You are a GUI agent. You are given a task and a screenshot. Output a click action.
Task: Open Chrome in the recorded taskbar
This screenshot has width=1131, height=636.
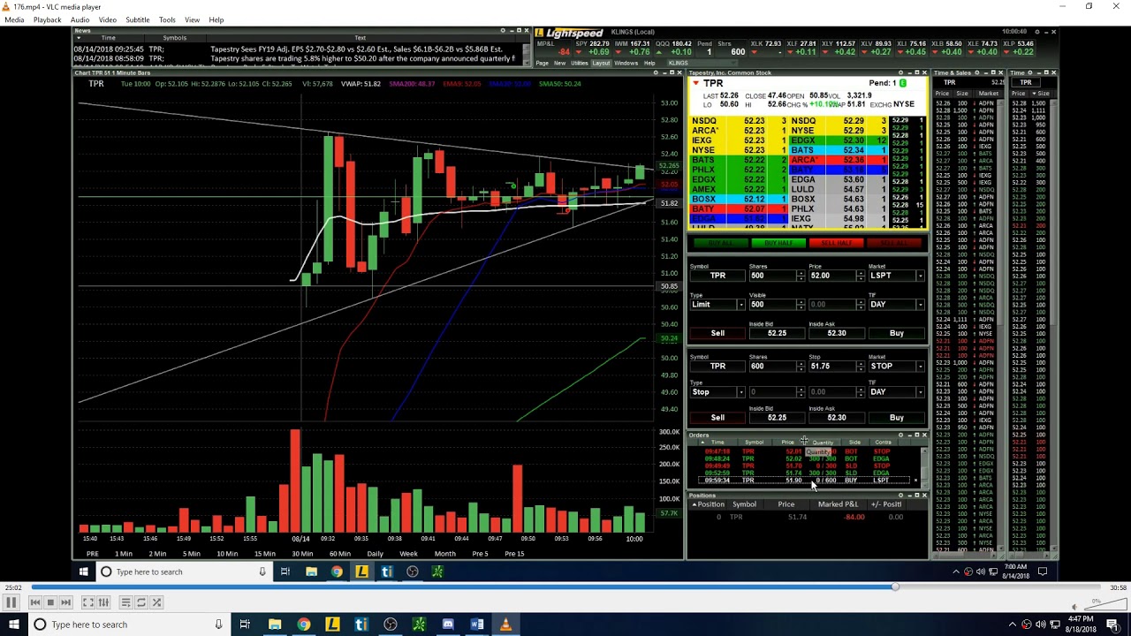coord(337,572)
